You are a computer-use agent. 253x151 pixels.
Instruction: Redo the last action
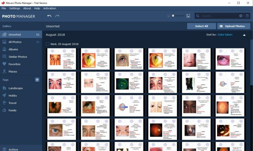57,16
